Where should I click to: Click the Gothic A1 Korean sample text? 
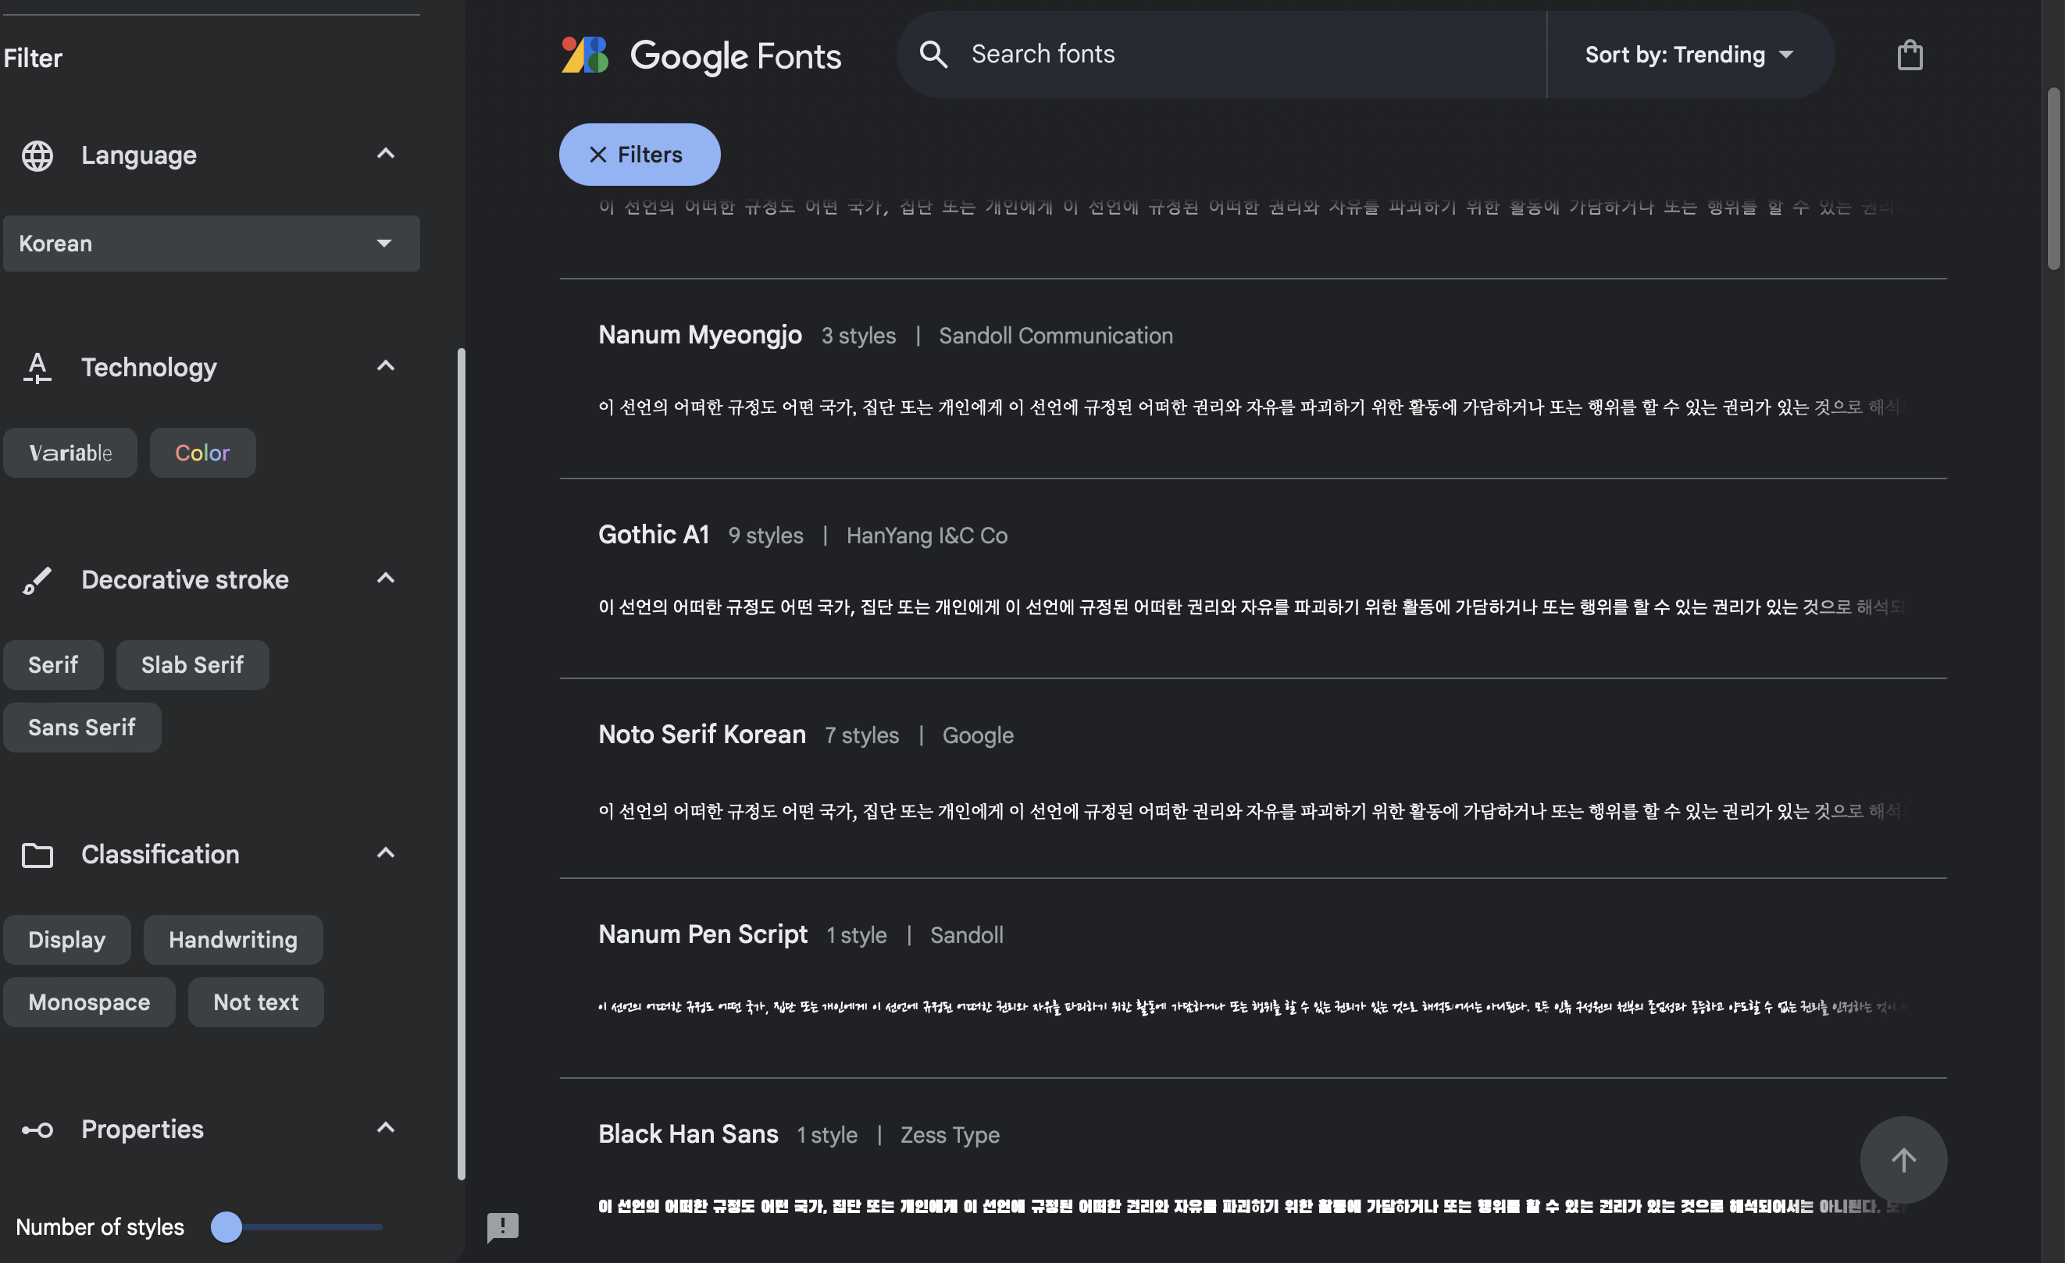coord(1252,607)
